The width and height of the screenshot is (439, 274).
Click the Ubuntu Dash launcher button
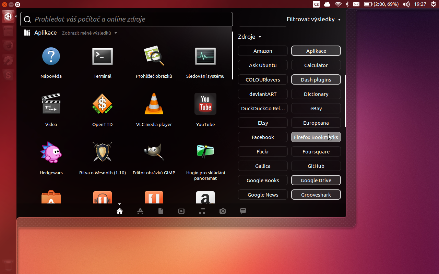point(8,16)
